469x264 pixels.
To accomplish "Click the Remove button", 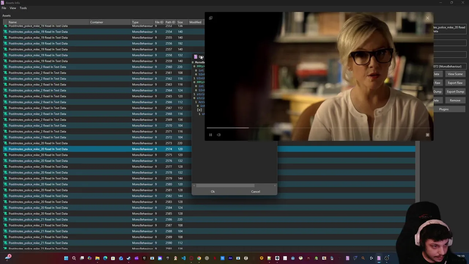I will (x=455, y=100).
